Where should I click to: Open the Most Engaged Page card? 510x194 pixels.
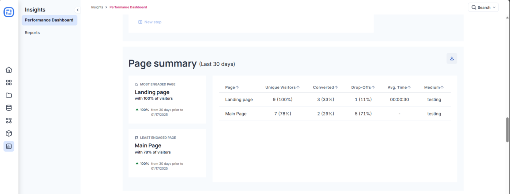point(167,99)
